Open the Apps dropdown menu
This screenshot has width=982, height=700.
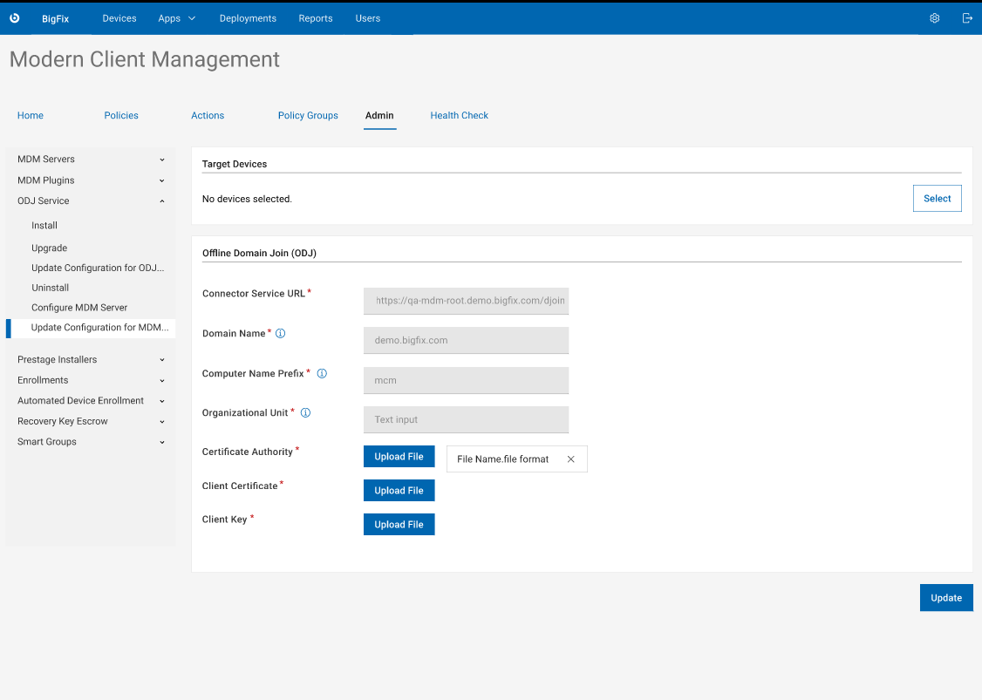pyautogui.click(x=176, y=18)
